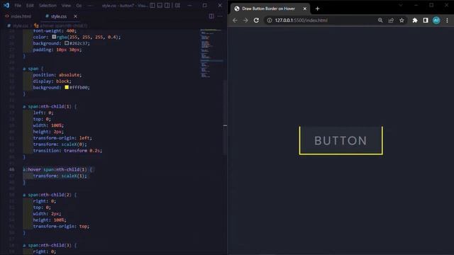Bookmark this page with the star icon
The width and height of the screenshot is (454, 255).
(x=402, y=21)
